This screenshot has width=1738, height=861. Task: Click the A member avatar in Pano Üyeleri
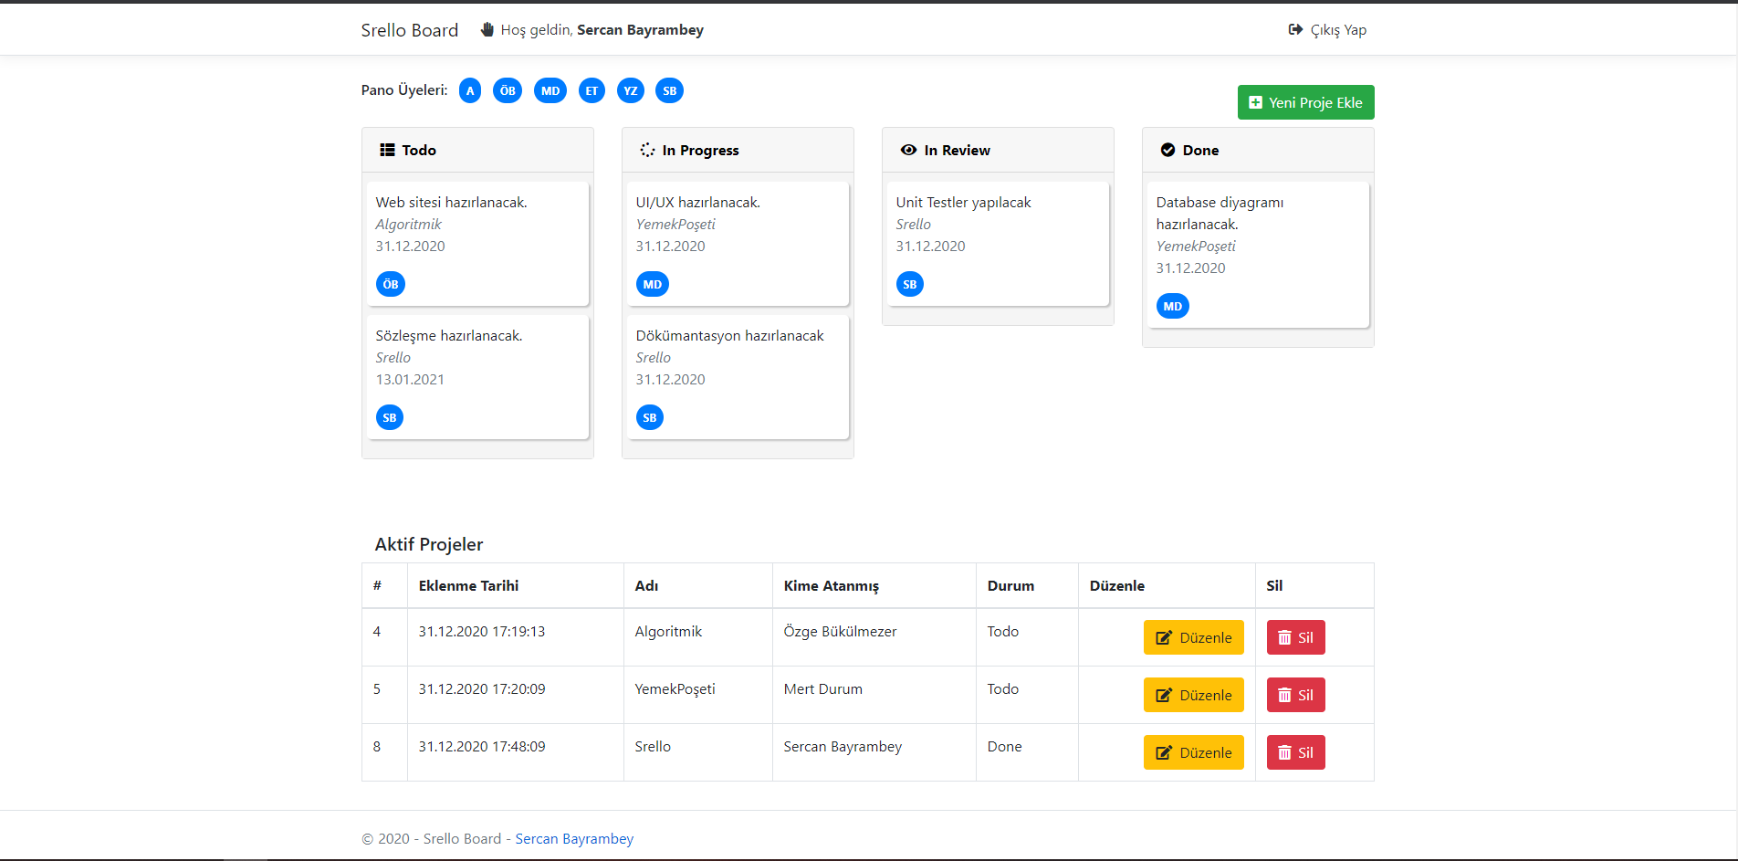point(470,90)
